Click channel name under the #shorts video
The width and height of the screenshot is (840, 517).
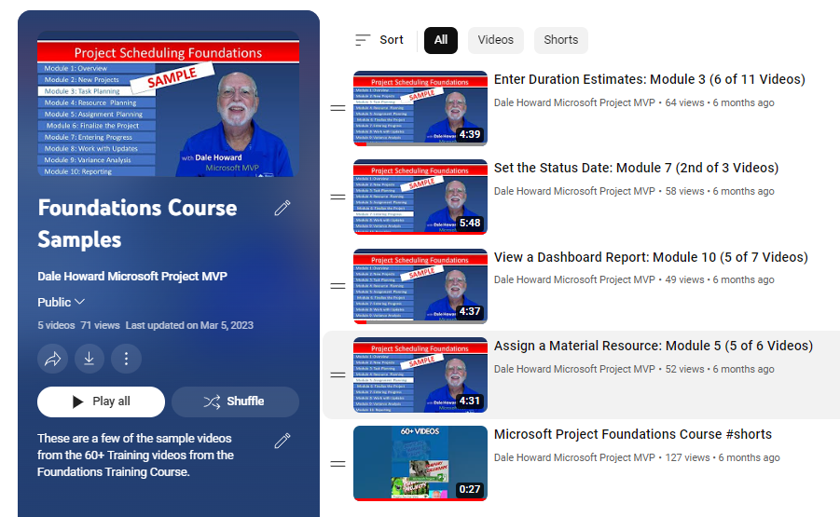click(574, 457)
